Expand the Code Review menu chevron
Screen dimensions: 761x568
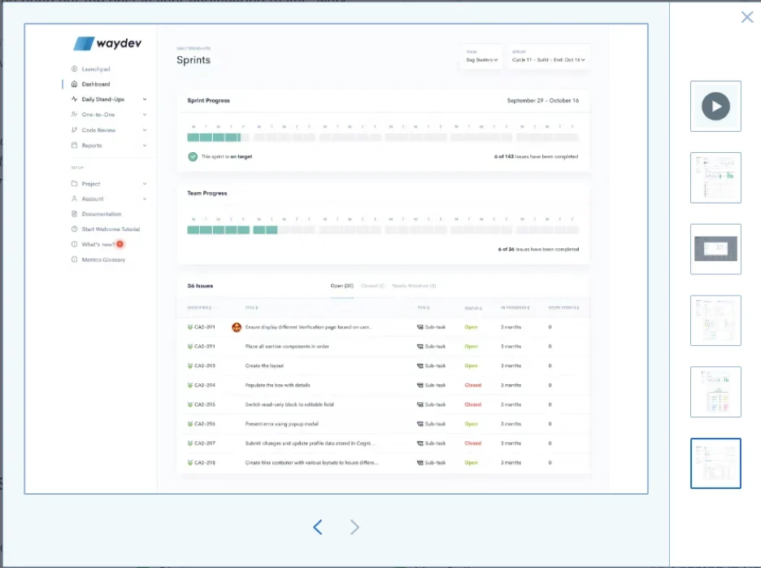coord(145,130)
